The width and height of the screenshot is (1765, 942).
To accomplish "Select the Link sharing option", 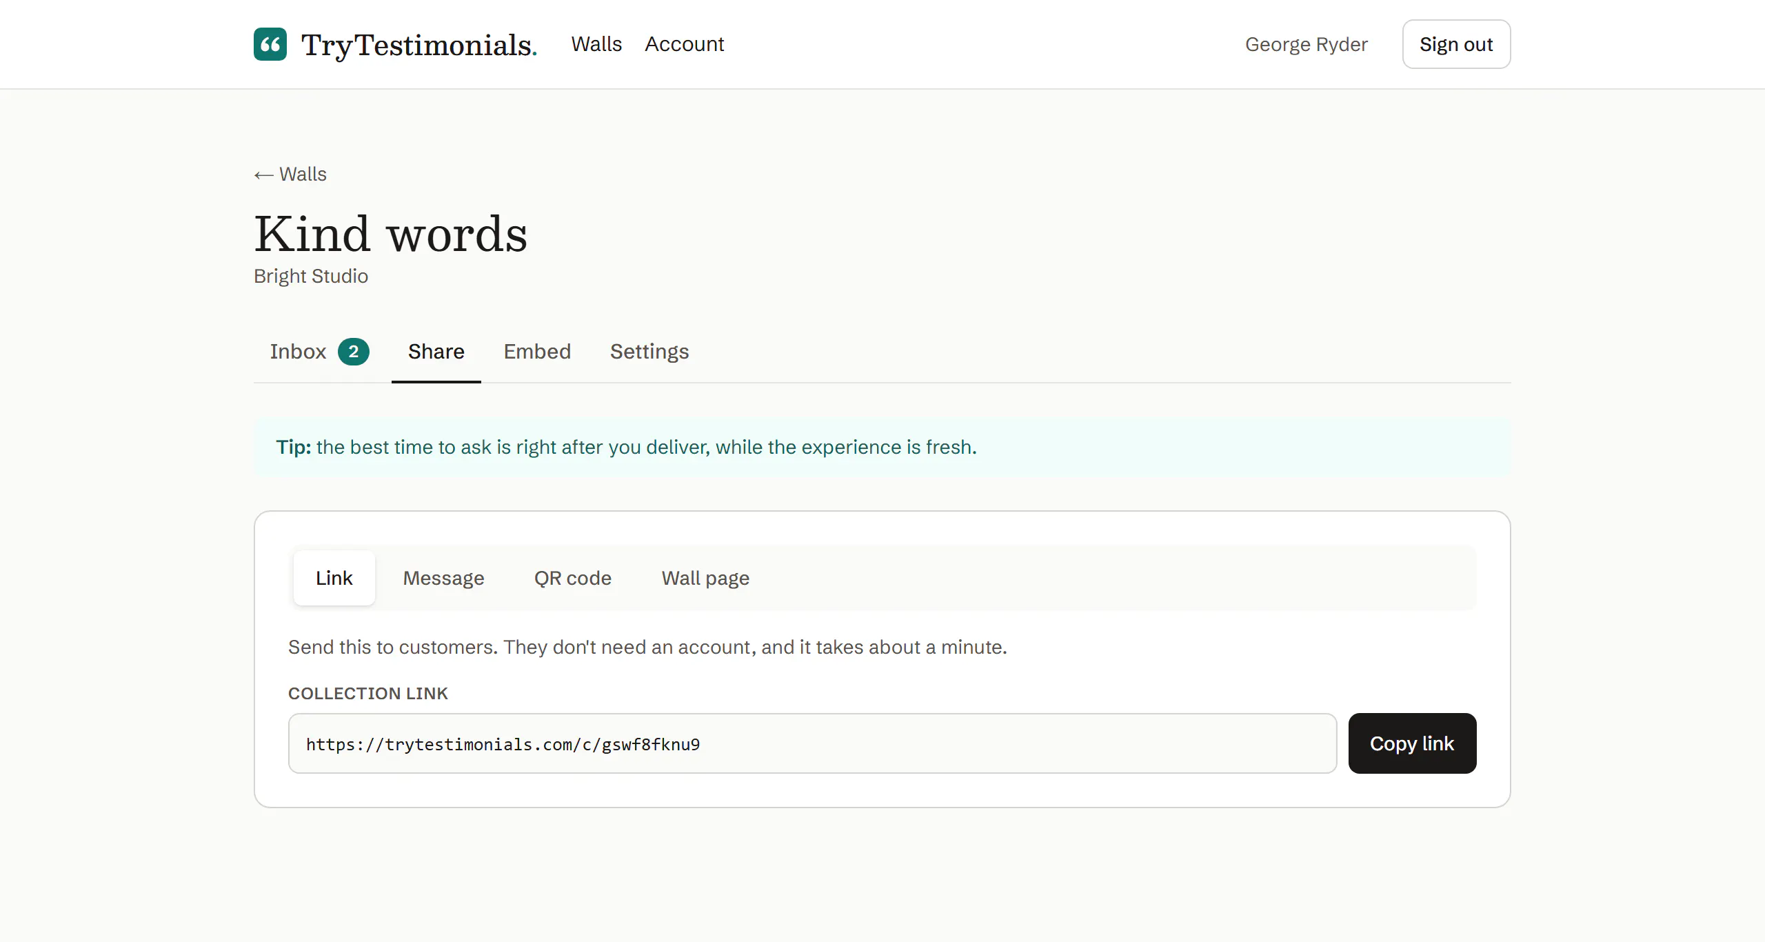I will point(334,578).
